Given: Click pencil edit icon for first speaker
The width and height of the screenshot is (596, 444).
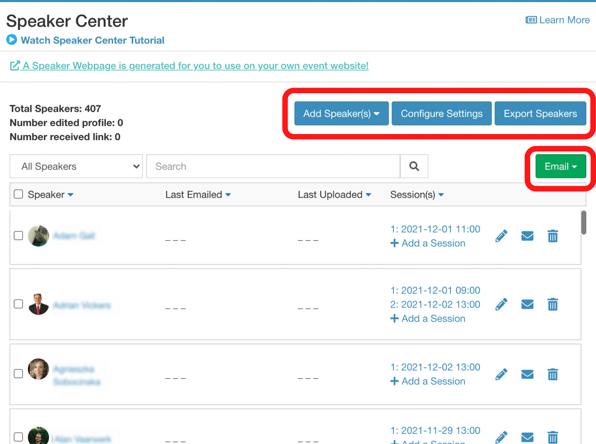Looking at the screenshot, I should [501, 236].
